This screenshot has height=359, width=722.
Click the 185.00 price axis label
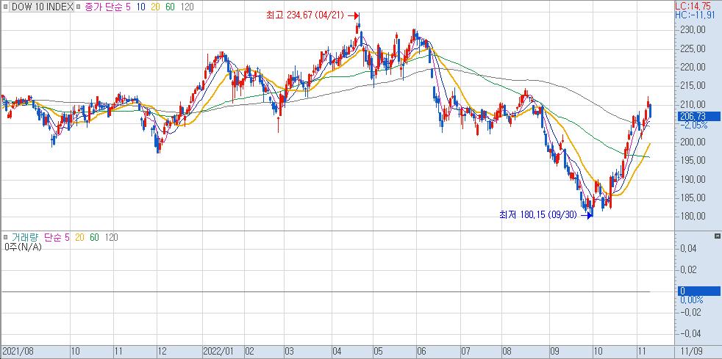click(693, 197)
